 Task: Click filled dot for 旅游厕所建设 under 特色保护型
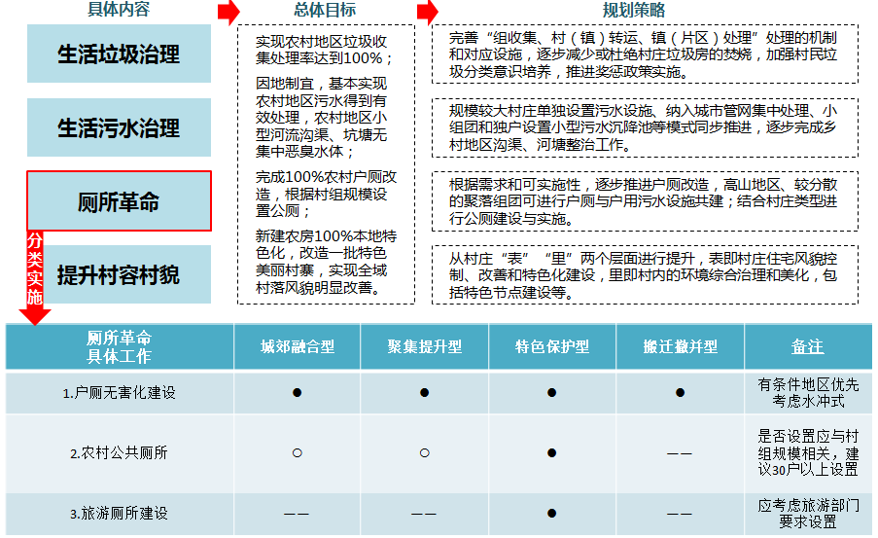pyautogui.click(x=551, y=513)
